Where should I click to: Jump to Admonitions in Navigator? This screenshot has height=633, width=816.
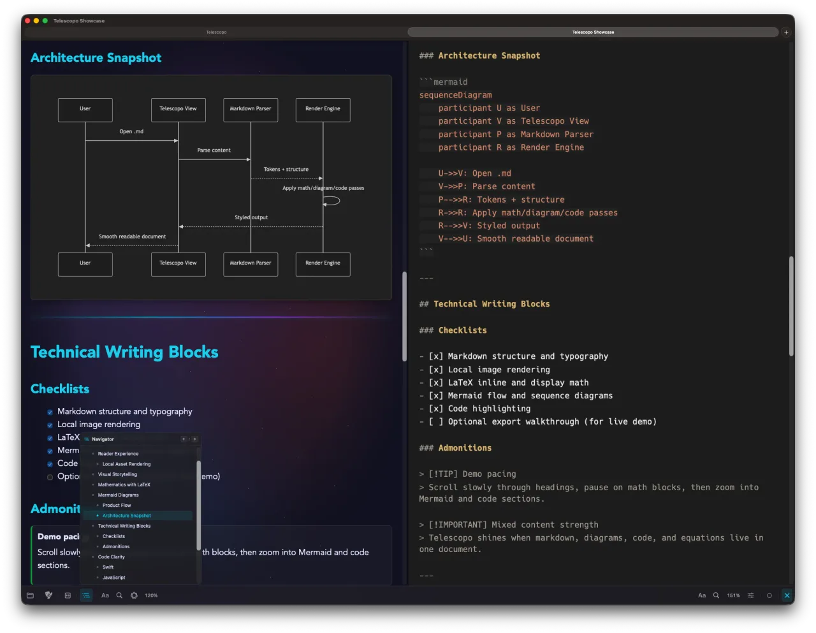116,546
